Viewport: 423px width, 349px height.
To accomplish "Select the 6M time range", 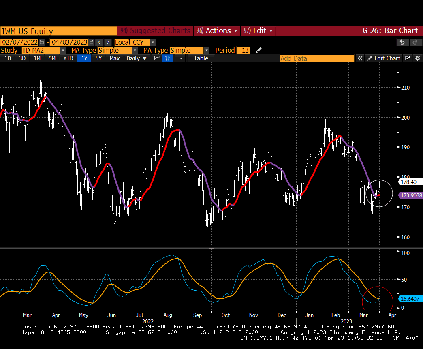I will (52, 58).
